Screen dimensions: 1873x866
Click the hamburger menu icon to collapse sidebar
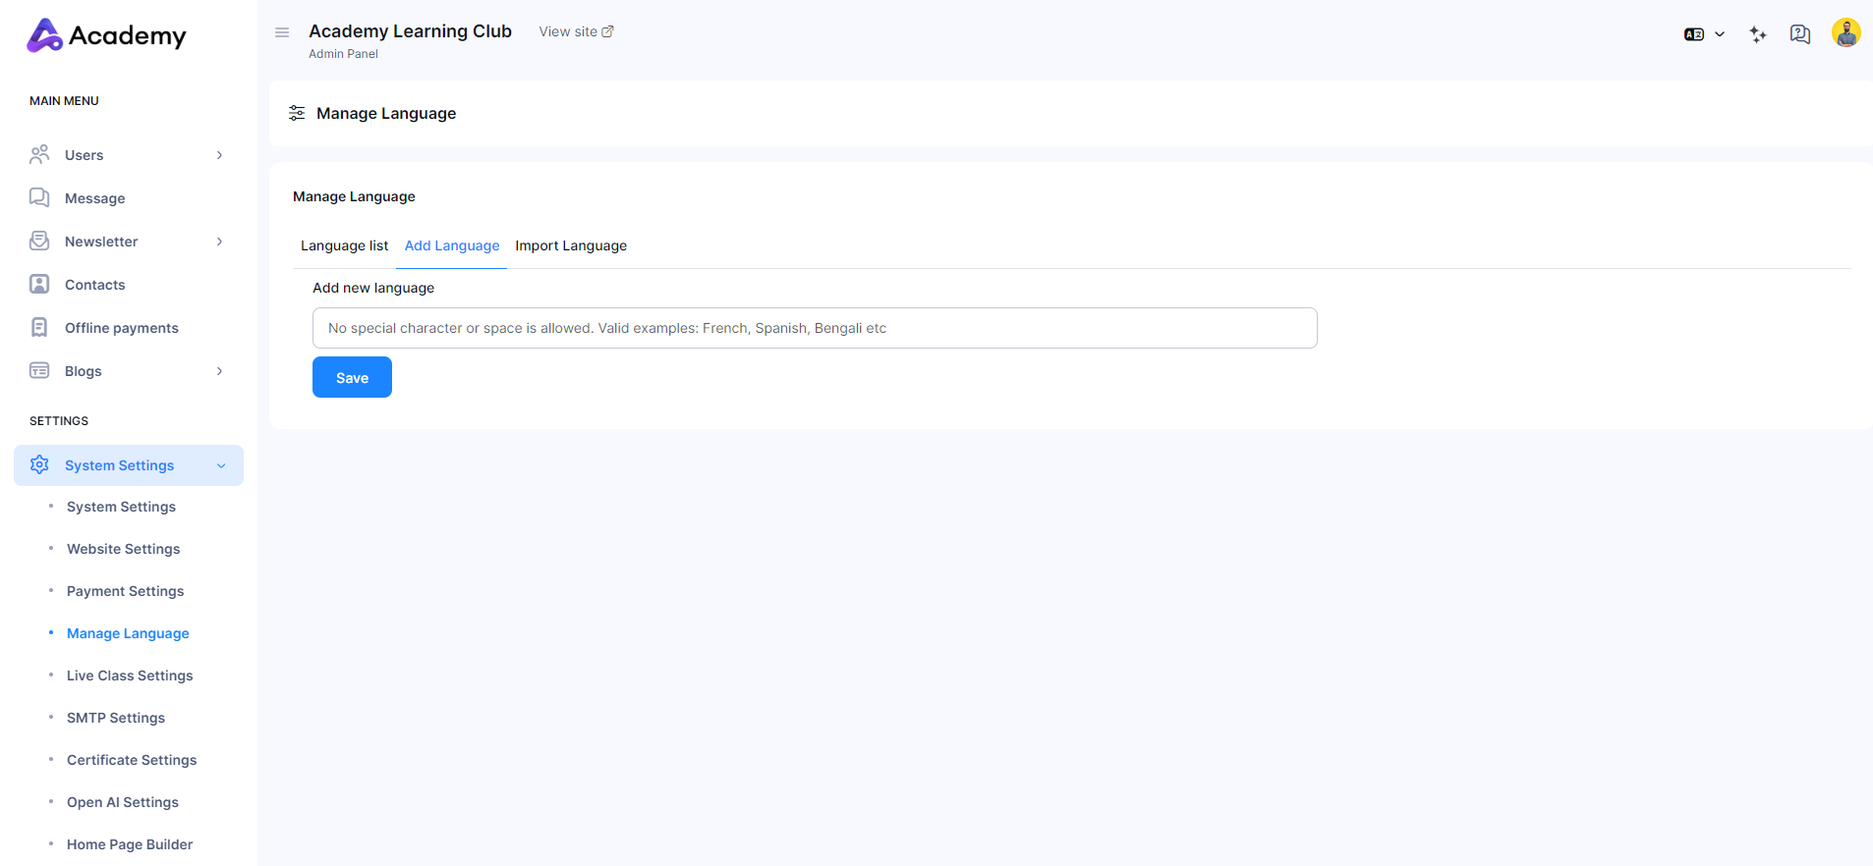click(x=282, y=32)
